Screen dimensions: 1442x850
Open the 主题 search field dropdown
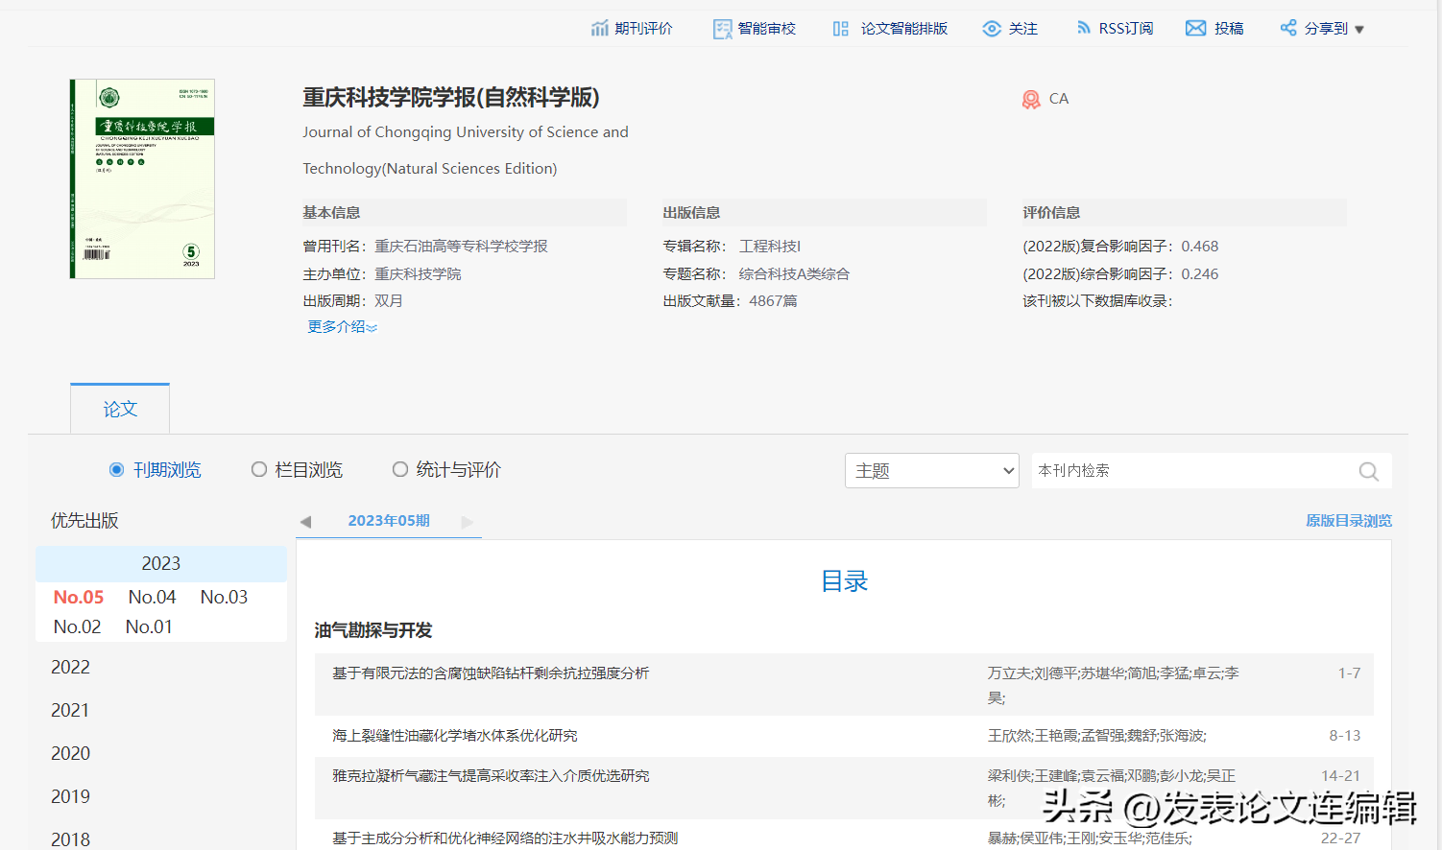click(x=932, y=471)
